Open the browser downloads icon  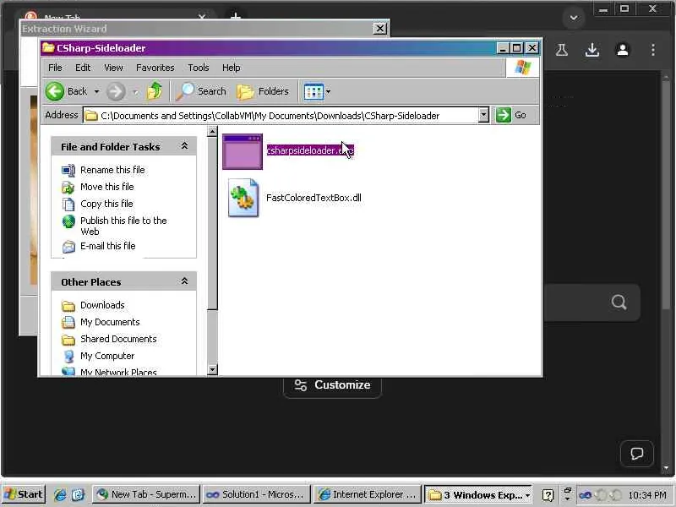coord(592,50)
